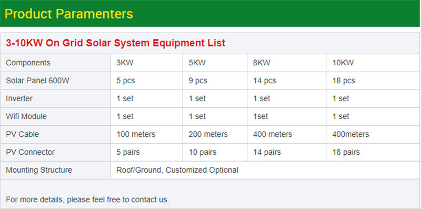The width and height of the screenshot is (421, 209).
Task: Click the 200 meters cell
Action: pyautogui.click(x=215, y=134)
